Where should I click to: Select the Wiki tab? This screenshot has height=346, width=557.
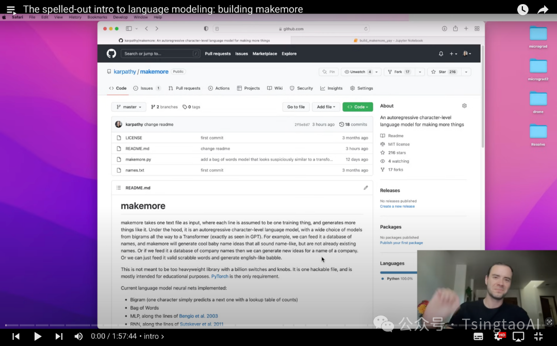[x=275, y=88]
